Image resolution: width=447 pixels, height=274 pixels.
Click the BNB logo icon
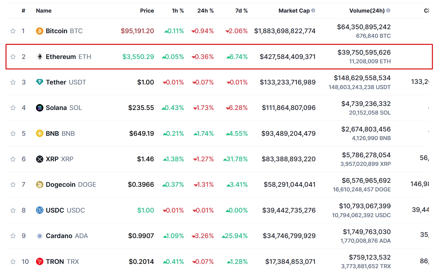coord(39,133)
